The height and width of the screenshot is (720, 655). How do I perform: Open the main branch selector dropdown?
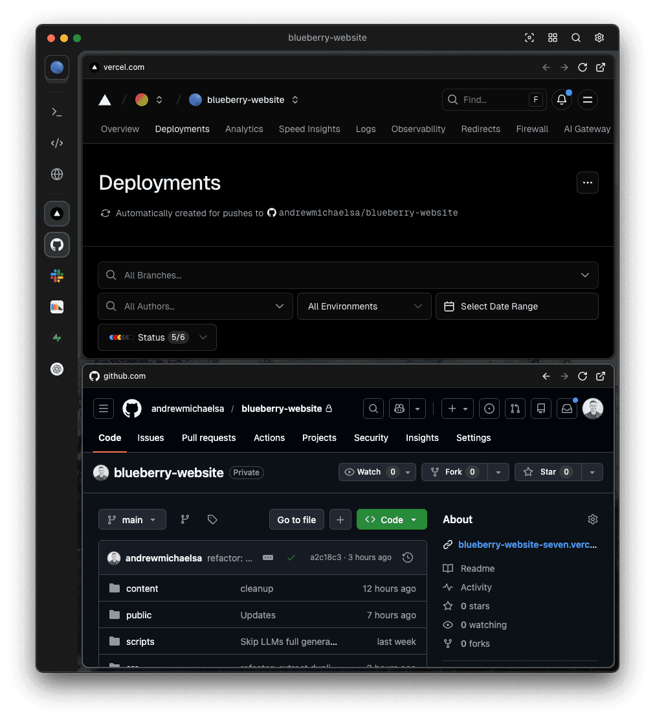click(x=132, y=519)
